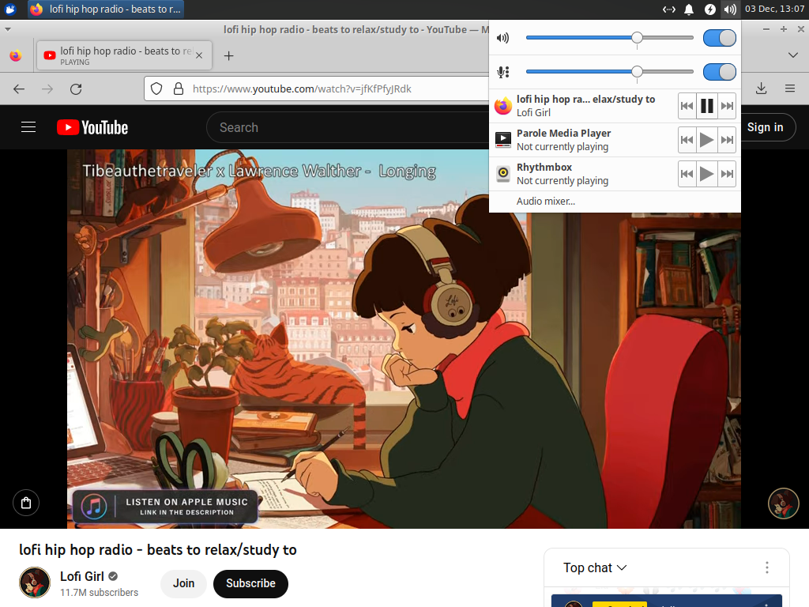The height and width of the screenshot is (607, 809).
Task: Pause the Lofi Girl stream in the mixer
Action: [x=706, y=105]
